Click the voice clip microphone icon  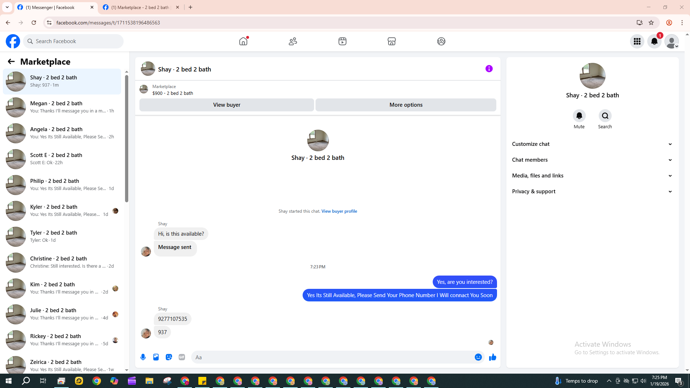tap(143, 357)
